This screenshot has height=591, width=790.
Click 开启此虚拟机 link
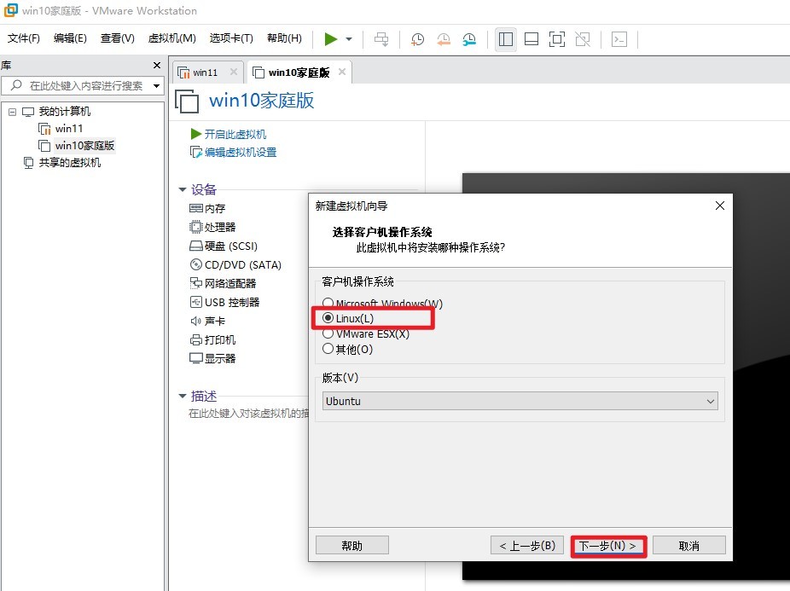pos(235,134)
